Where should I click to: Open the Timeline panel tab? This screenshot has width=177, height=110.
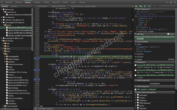(37, 2)
